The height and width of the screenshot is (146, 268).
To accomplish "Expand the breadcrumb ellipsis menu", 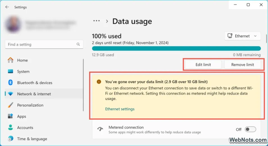I will tap(96, 21).
